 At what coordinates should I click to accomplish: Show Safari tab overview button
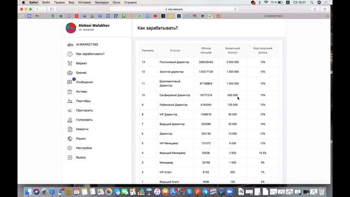tap(324, 9)
